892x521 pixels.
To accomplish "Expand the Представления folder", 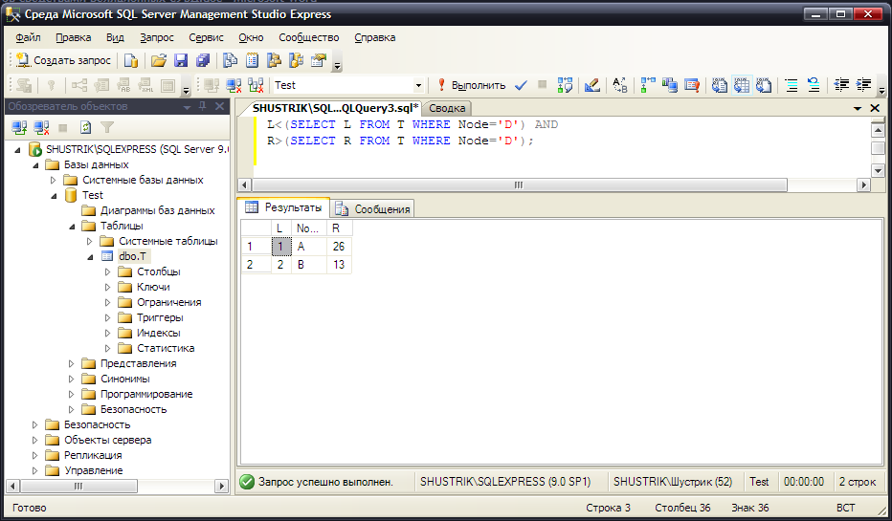I will point(71,363).
